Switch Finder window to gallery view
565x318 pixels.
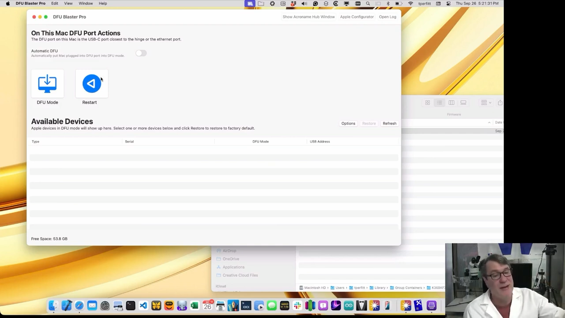point(463,102)
